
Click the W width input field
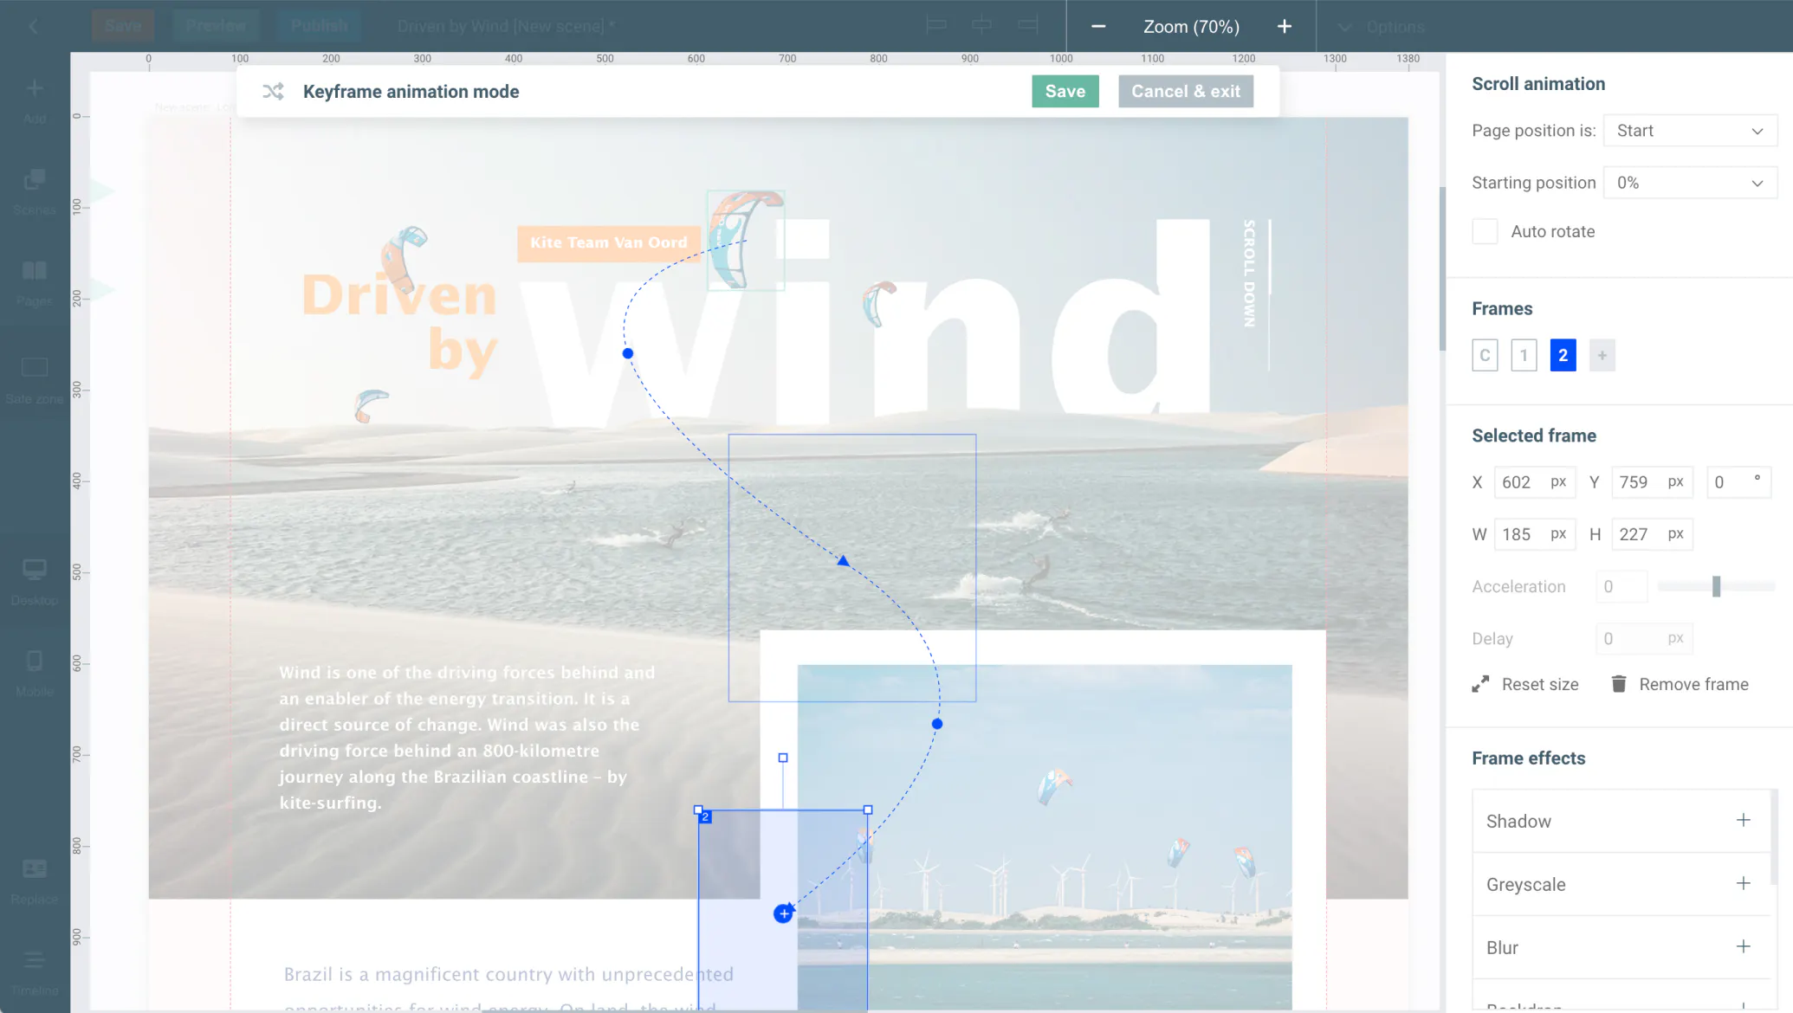pyautogui.click(x=1534, y=534)
